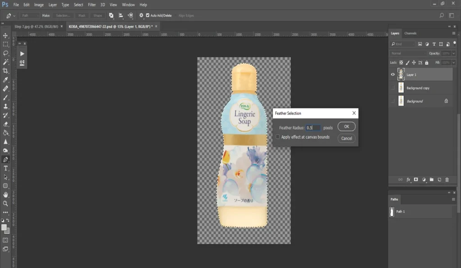The height and width of the screenshot is (268, 461).
Task: Open the Filter menu
Action: pyautogui.click(x=92, y=4)
